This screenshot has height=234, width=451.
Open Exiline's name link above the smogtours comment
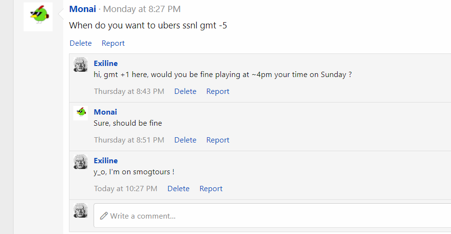coord(106,160)
